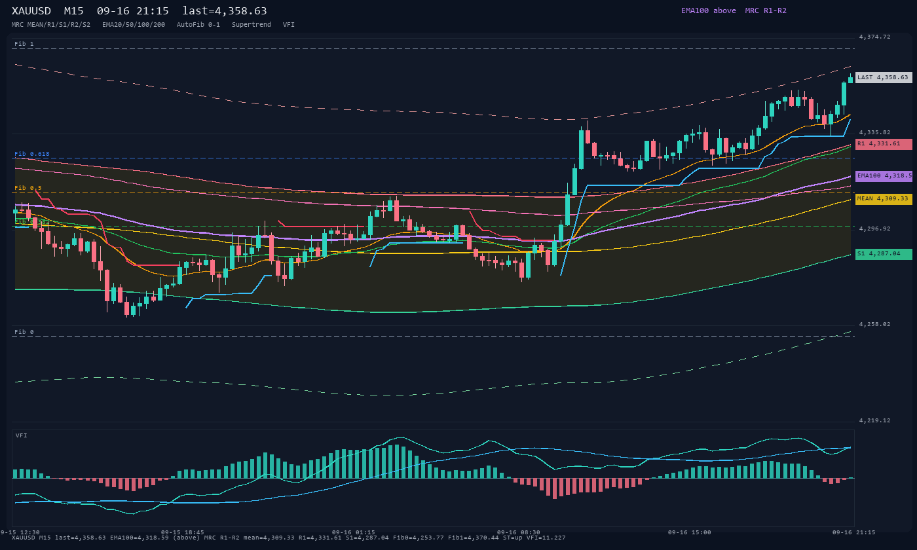The width and height of the screenshot is (917, 550).
Task: Click the blue 'Fib 0.618' level label
Action: (32, 154)
